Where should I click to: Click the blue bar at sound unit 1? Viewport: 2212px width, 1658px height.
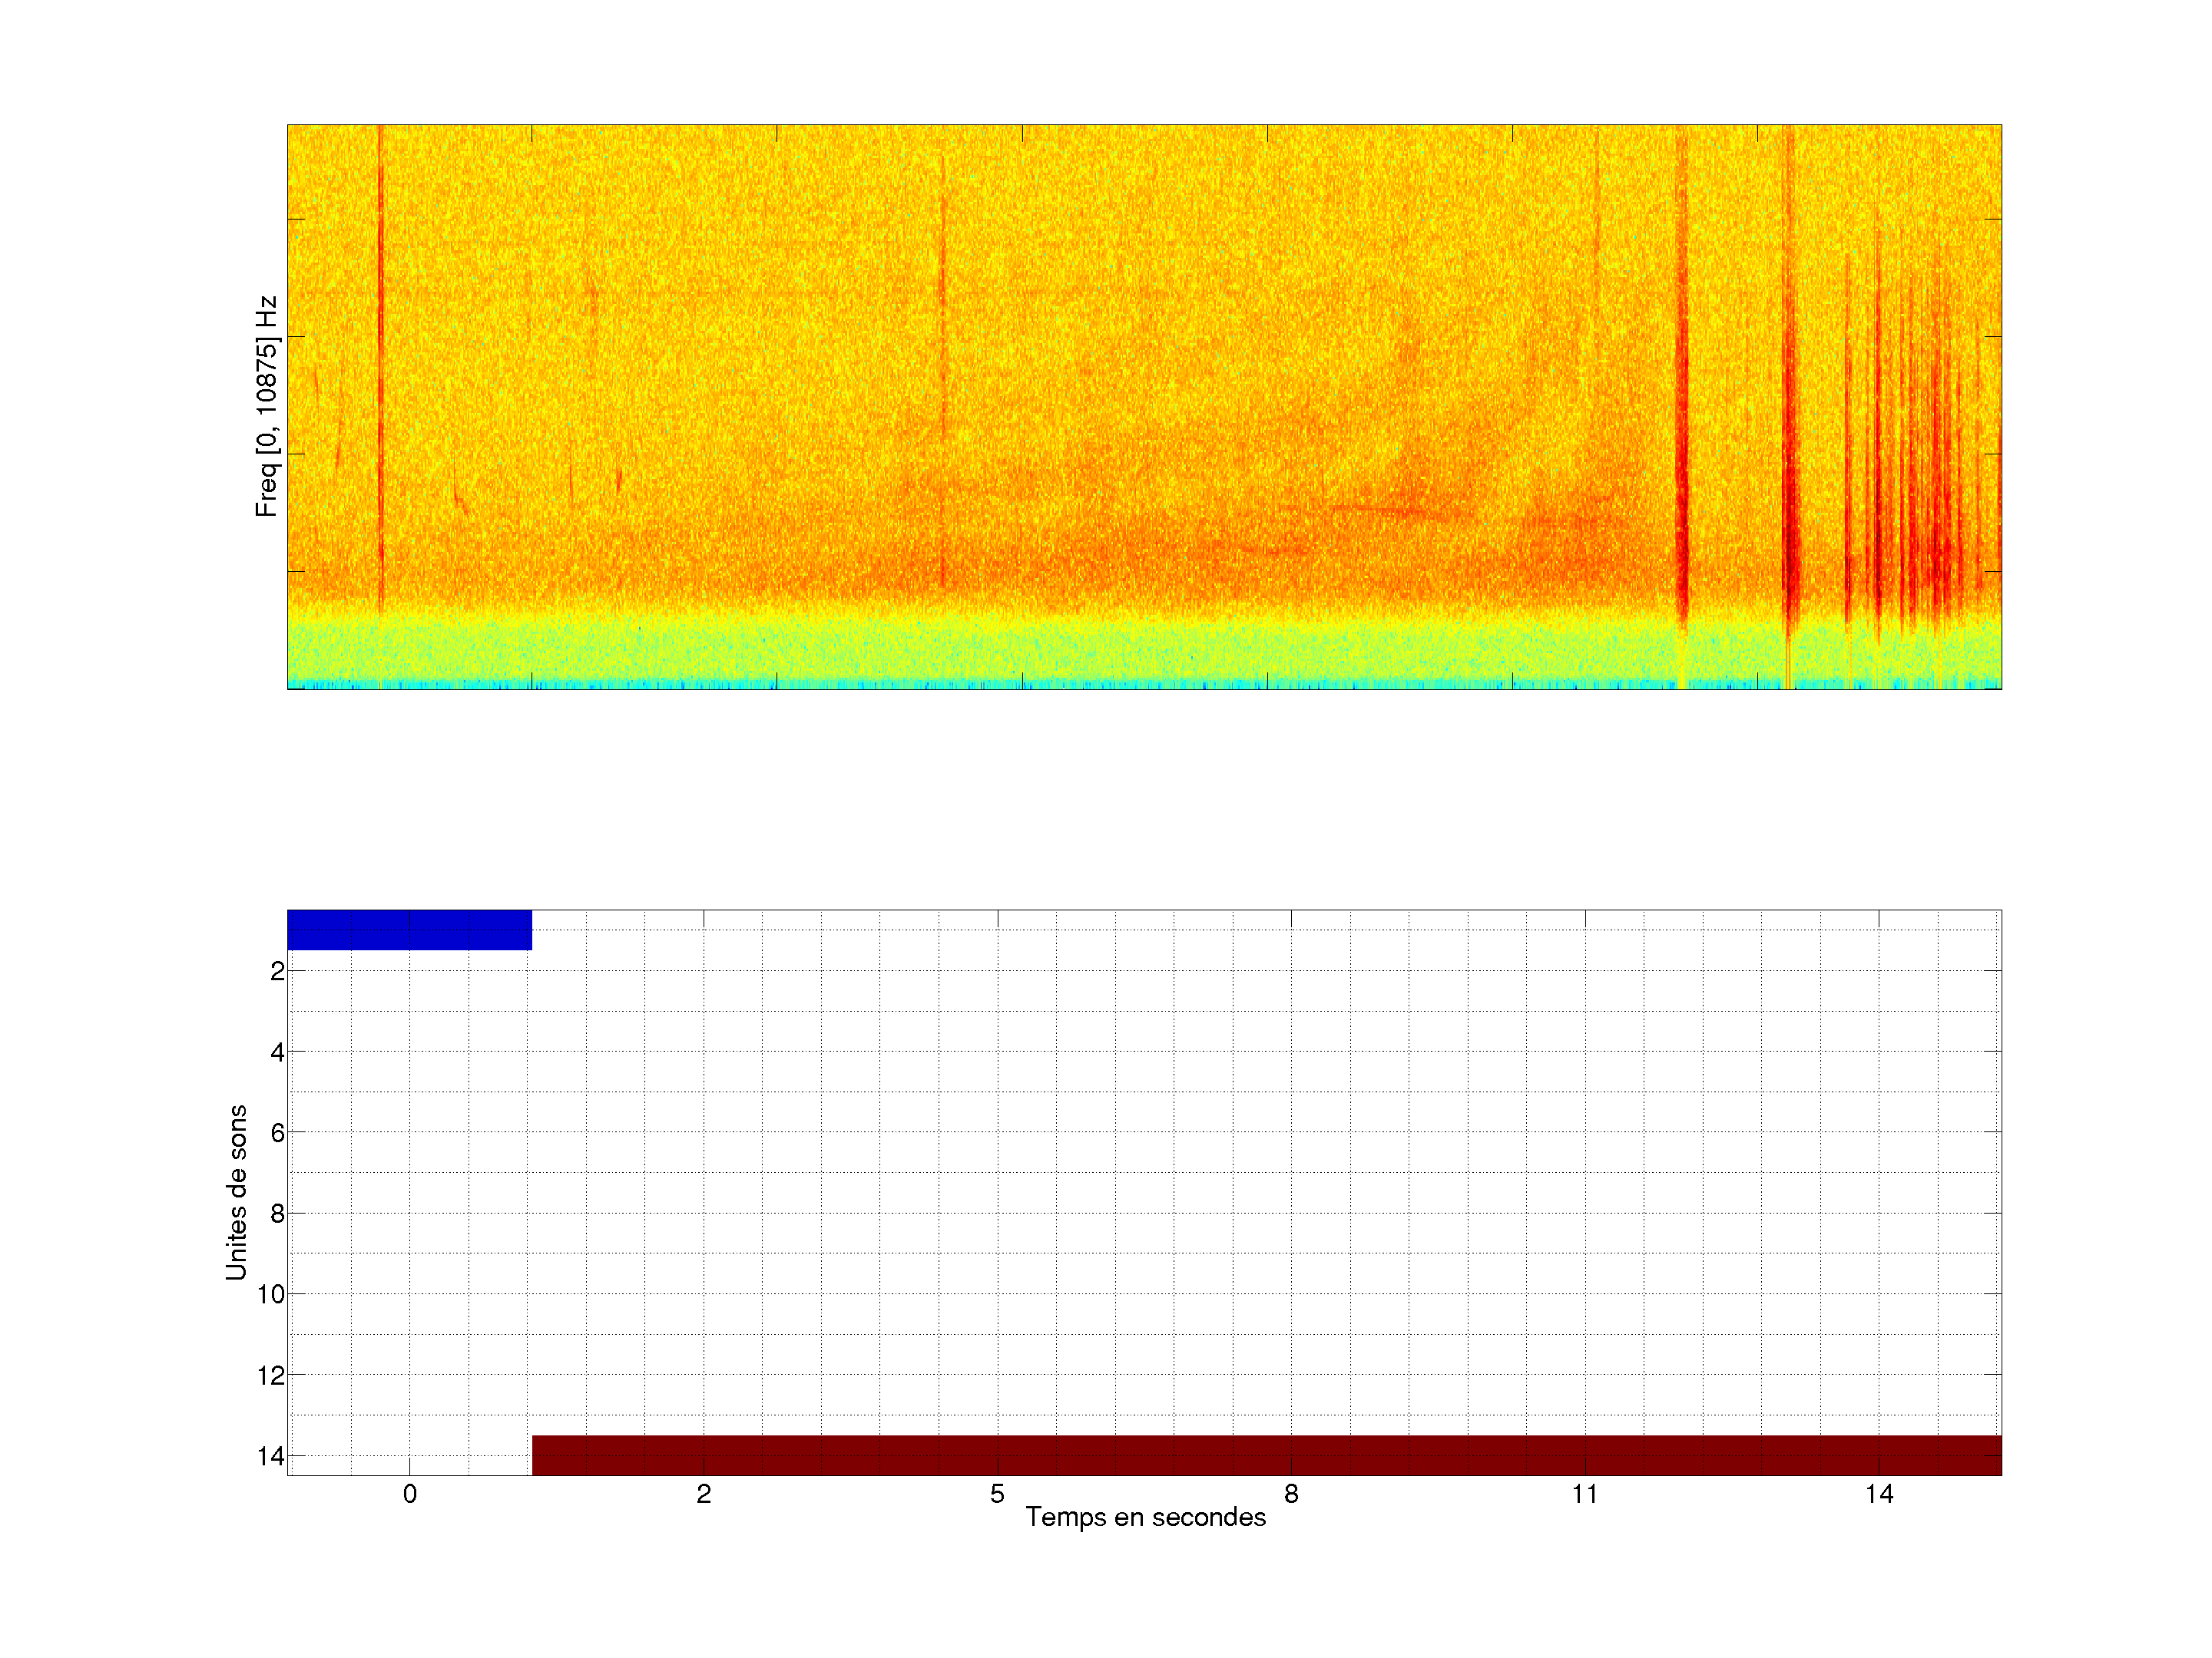click(409, 930)
